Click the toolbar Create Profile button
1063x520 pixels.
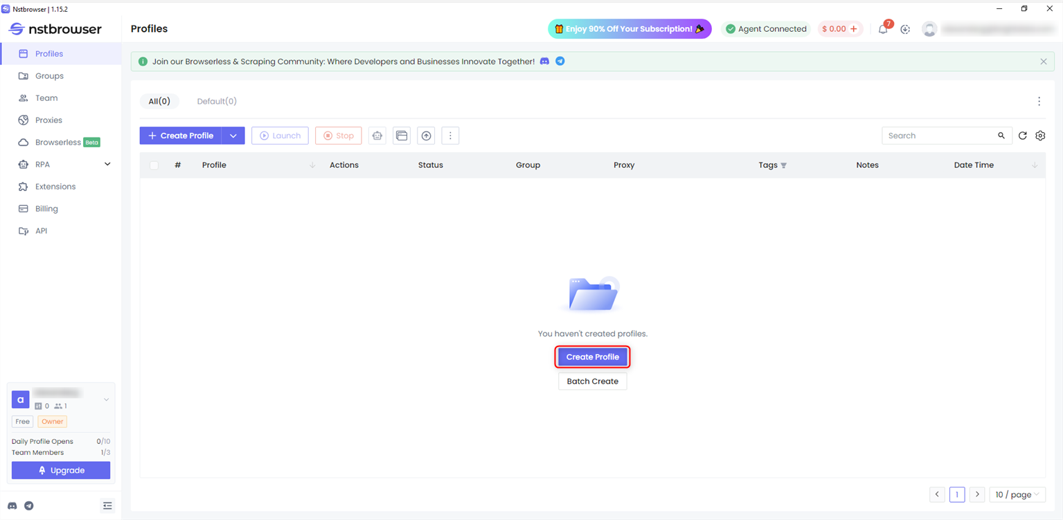pyautogui.click(x=181, y=136)
